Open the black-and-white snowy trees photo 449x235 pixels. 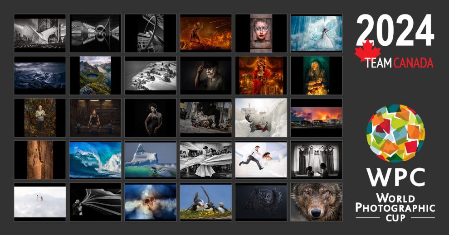pos(151,76)
